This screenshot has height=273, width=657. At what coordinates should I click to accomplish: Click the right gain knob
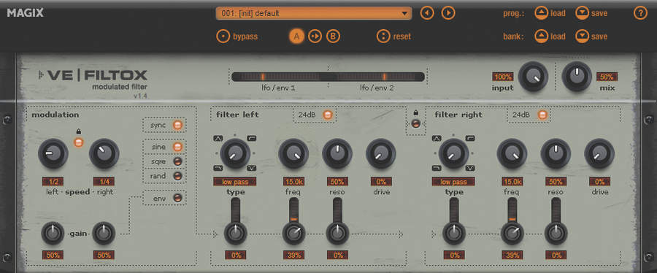[x=104, y=234]
